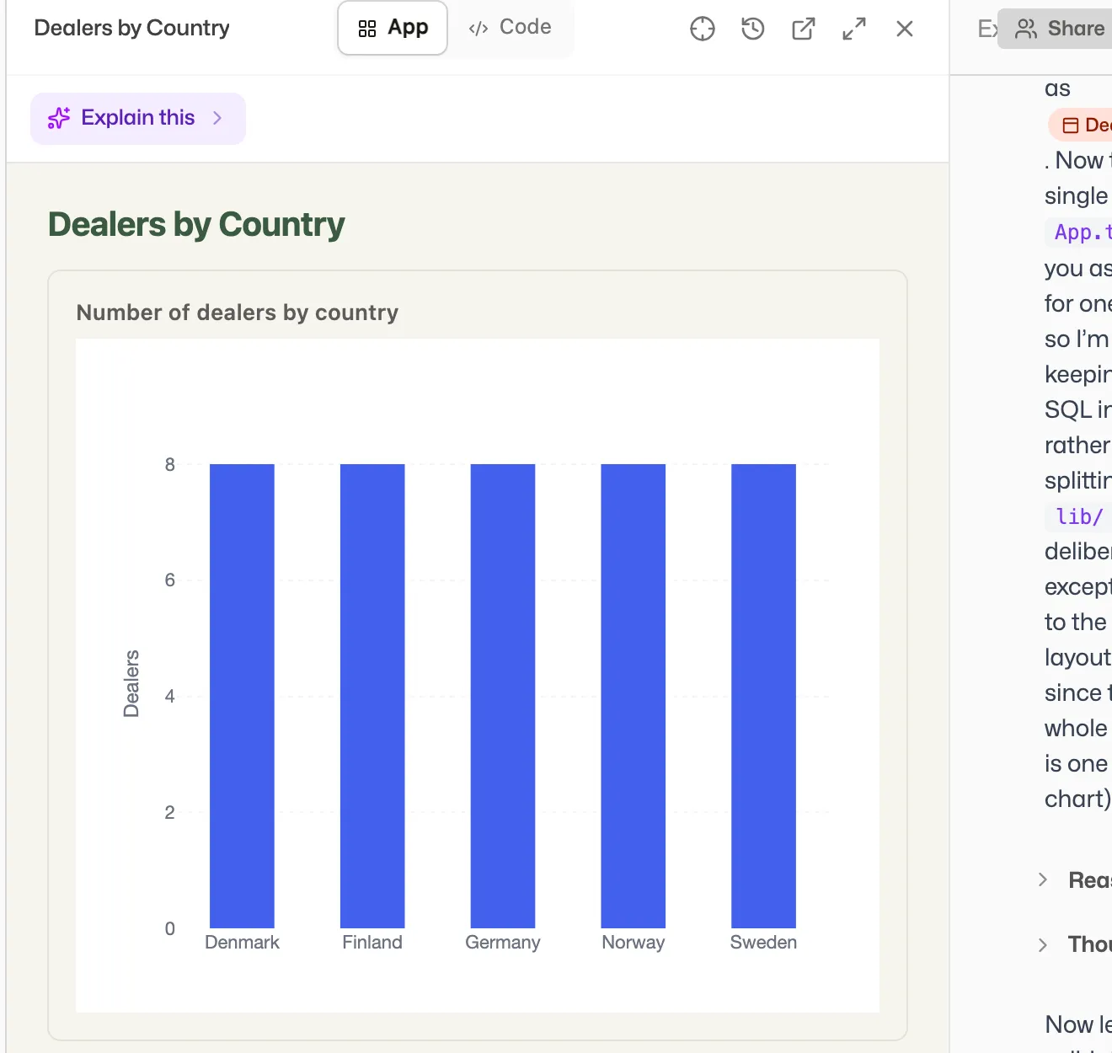Click the 'Denmark' x-axis label
This screenshot has width=1112, height=1053.
(x=242, y=943)
